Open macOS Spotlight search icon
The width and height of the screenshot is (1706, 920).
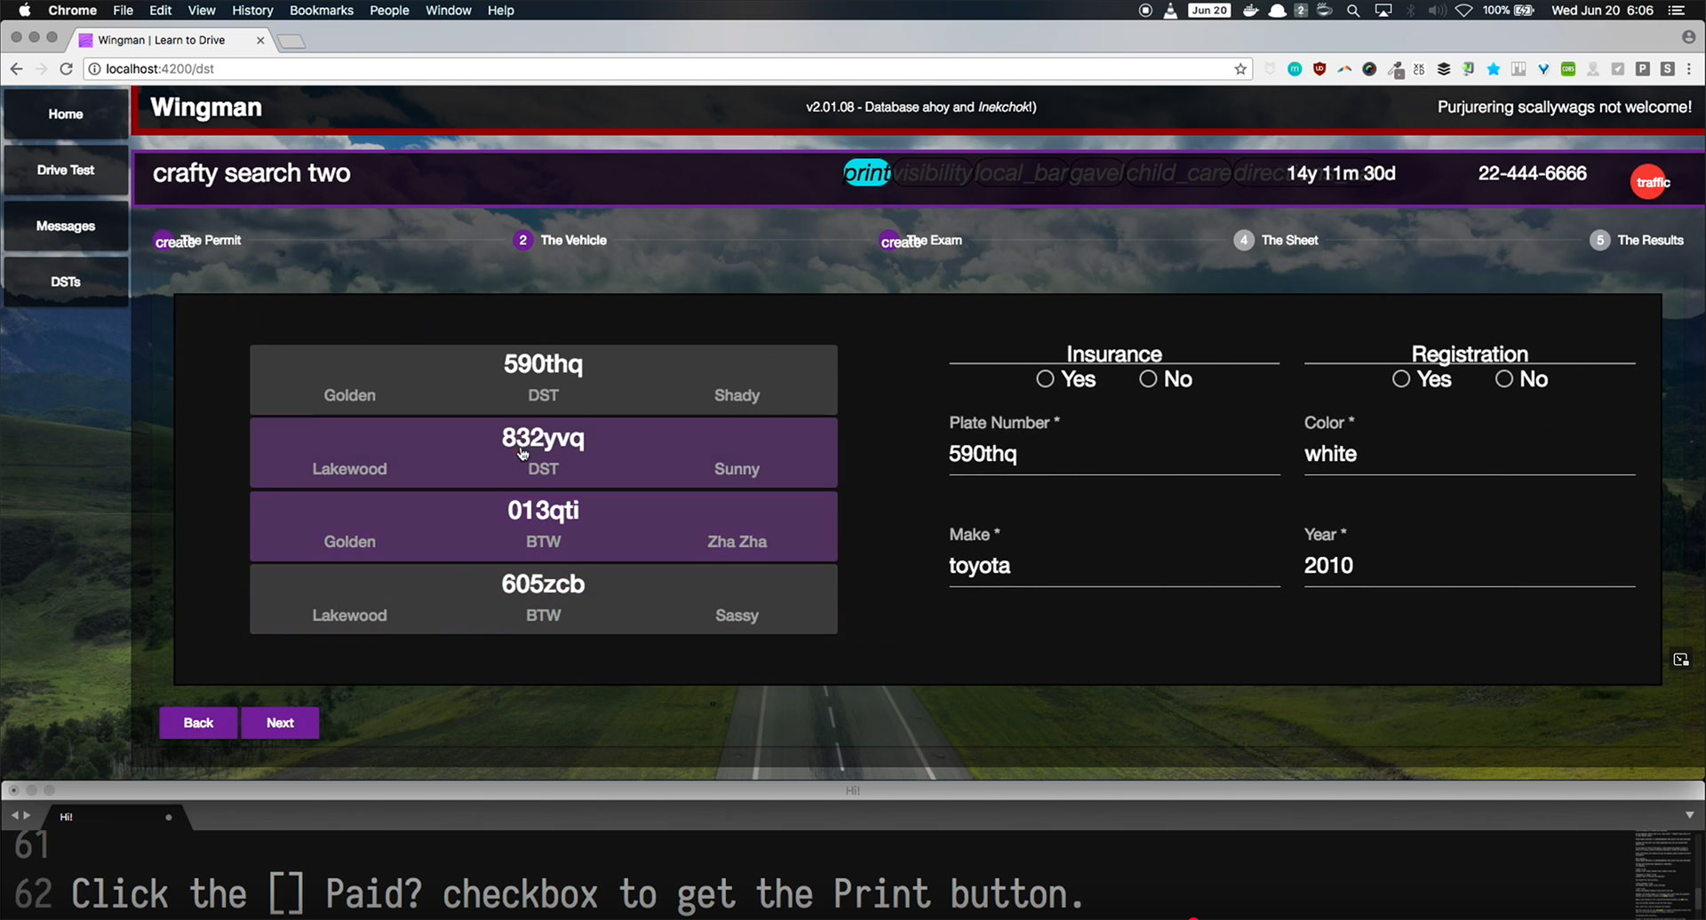pyautogui.click(x=1353, y=11)
